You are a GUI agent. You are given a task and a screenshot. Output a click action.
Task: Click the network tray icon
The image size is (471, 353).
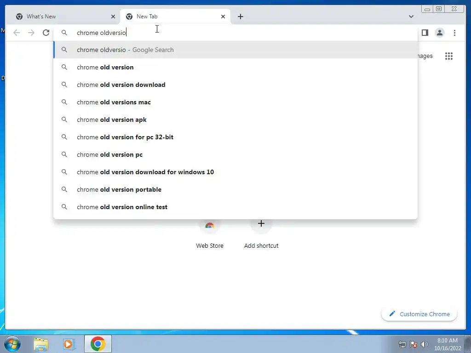[x=402, y=344]
